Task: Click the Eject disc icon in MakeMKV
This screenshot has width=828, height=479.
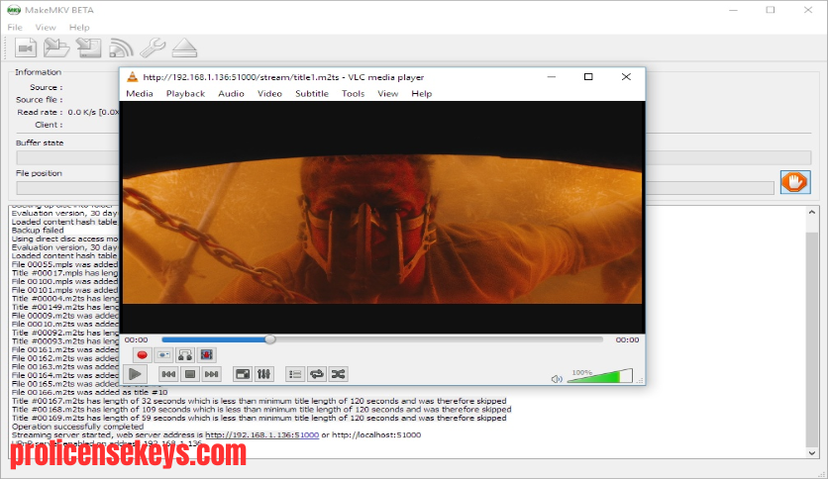Action: click(184, 48)
